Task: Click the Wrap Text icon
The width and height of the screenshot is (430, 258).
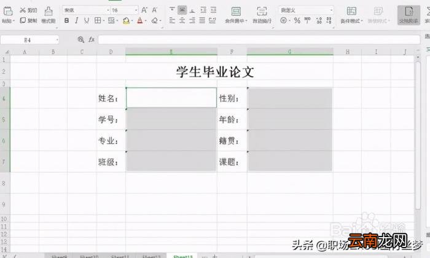Action: 262,11
